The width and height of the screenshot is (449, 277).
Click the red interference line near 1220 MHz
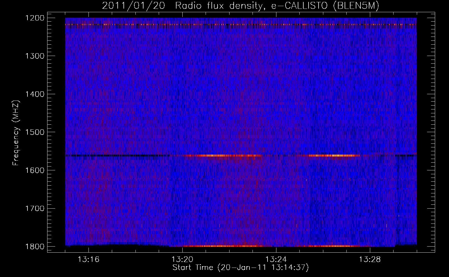coord(241,25)
